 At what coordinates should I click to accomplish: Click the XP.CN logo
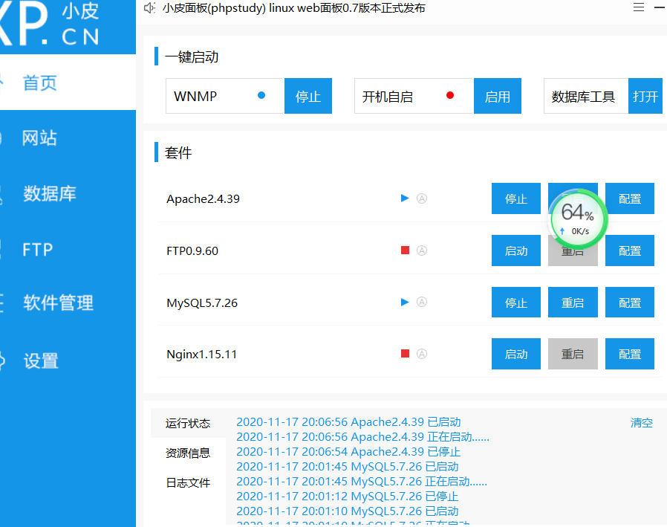point(50,25)
